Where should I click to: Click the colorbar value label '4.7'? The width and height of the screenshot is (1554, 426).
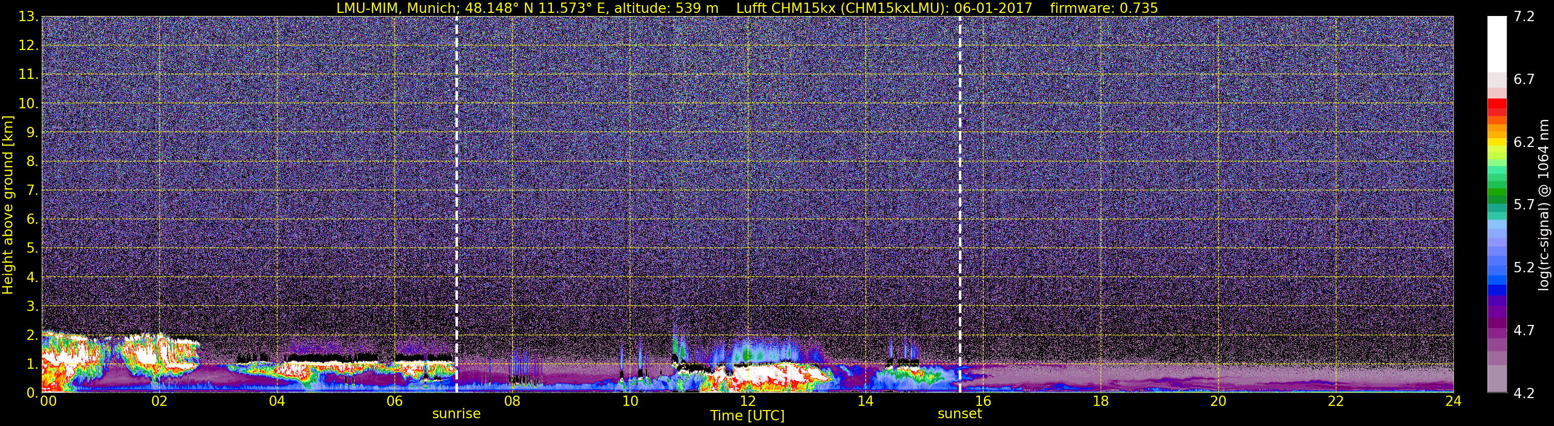(x=1524, y=330)
